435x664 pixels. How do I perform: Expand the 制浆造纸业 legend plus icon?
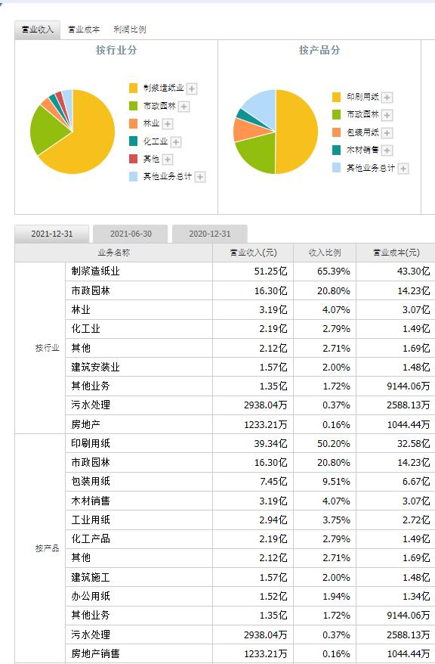click(x=192, y=88)
